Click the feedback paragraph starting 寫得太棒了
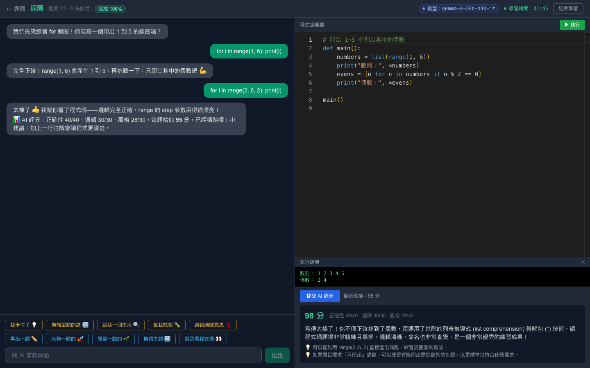 click(x=440, y=333)
